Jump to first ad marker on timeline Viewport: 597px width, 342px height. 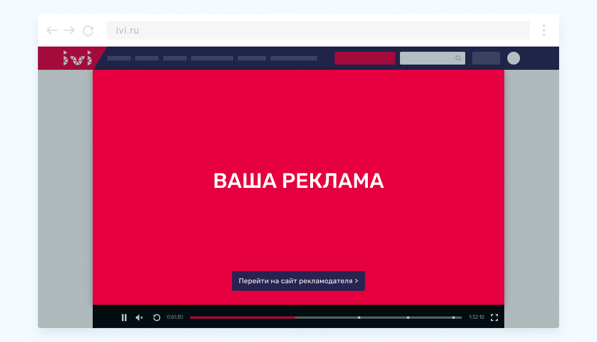(x=359, y=318)
